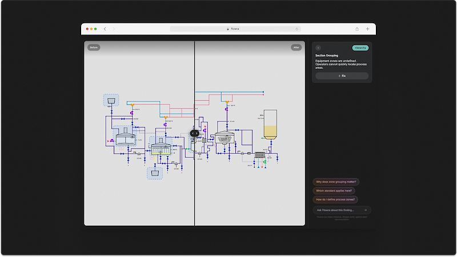457x257 pixels.
Task: Grab the before/after comparison slider handle
Action: tap(194, 133)
